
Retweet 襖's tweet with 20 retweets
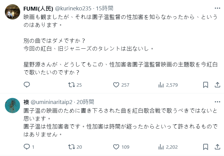point(71,147)
